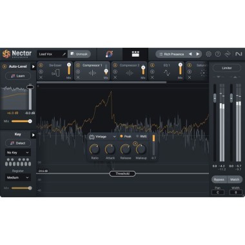Open the No Key dropdown

[18, 152]
